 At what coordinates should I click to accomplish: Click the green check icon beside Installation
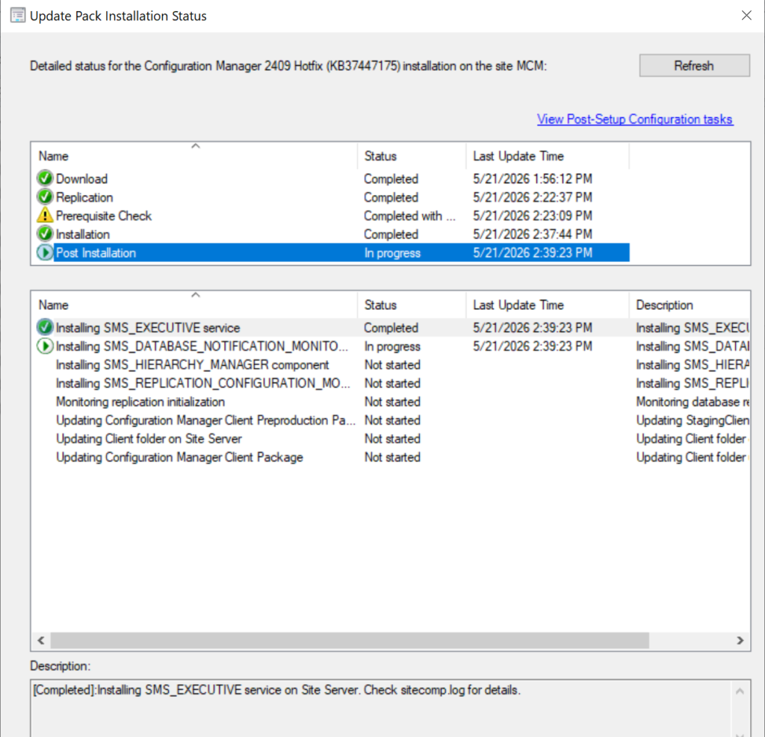[x=45, y=234]
